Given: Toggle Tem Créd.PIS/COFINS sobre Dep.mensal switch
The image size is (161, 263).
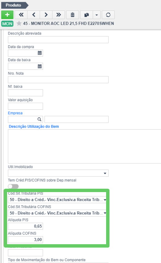Looking at the screenshot, I should click(13, 186).
